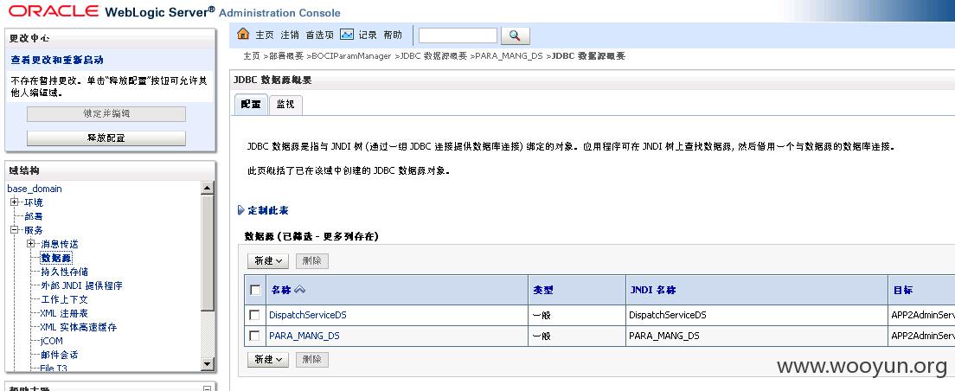Open the 查看更改和重新启动 link
Screen dimensions: 955x391
(x=57, y=61)
